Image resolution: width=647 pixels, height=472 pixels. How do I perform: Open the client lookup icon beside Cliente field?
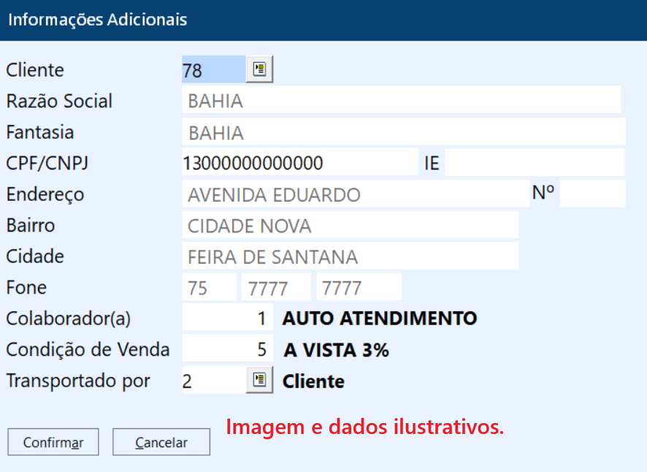tap(259, 69)
